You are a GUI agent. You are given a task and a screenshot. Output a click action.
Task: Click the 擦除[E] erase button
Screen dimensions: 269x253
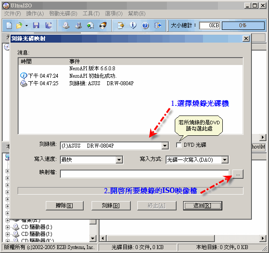tap(65, 206)
